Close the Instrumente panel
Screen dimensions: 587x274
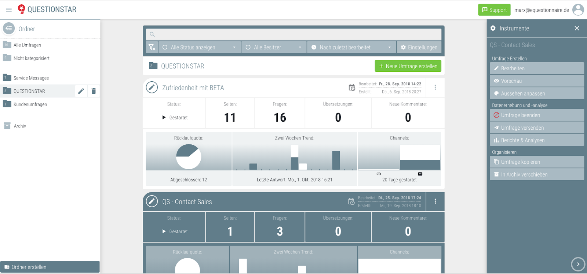[x=577, y=28]
